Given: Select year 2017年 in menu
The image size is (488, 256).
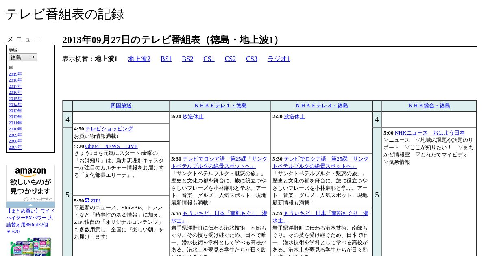Looking at the screenshot, I should point(15,86).
